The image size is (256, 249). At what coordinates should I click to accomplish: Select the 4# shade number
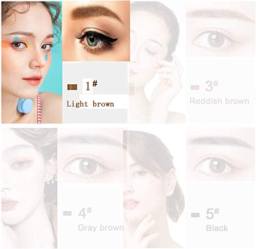pos(85,213)
